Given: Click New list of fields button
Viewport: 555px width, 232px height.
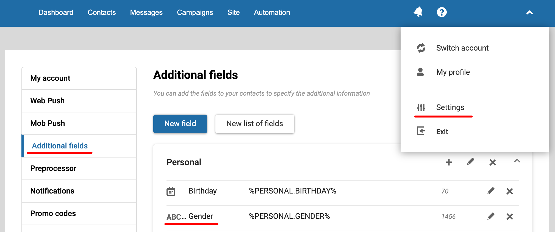Looking at the screenshot, I should [254, 124].
